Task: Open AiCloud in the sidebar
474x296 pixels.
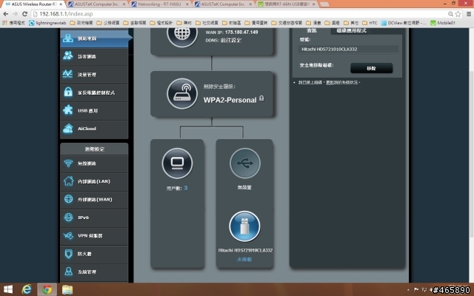Action: tap(94, 129)
